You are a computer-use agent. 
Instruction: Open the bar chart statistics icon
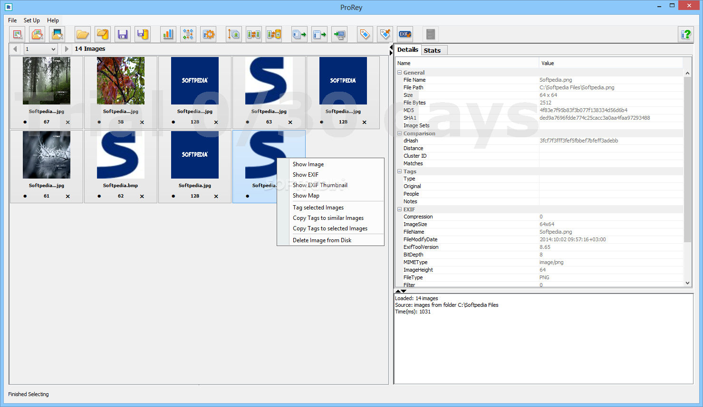point(168,34)
